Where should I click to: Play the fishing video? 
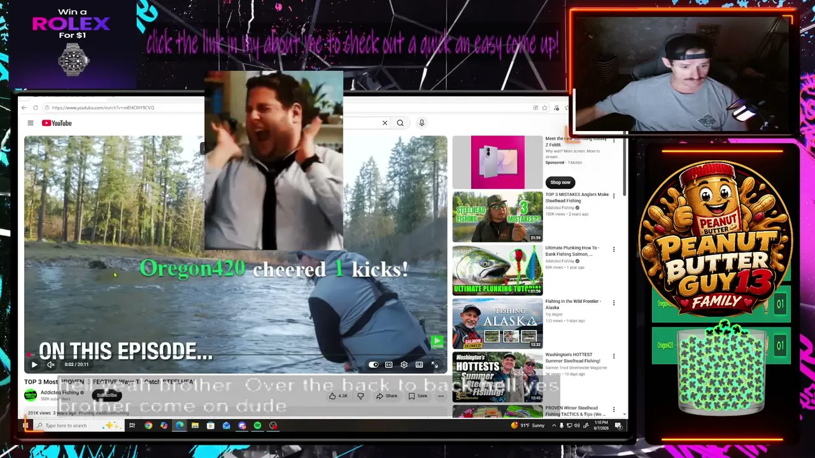point(34,364)
